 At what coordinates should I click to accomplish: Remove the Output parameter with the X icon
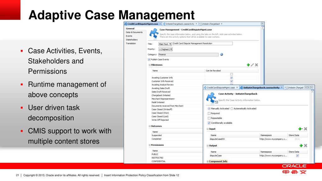306,145
